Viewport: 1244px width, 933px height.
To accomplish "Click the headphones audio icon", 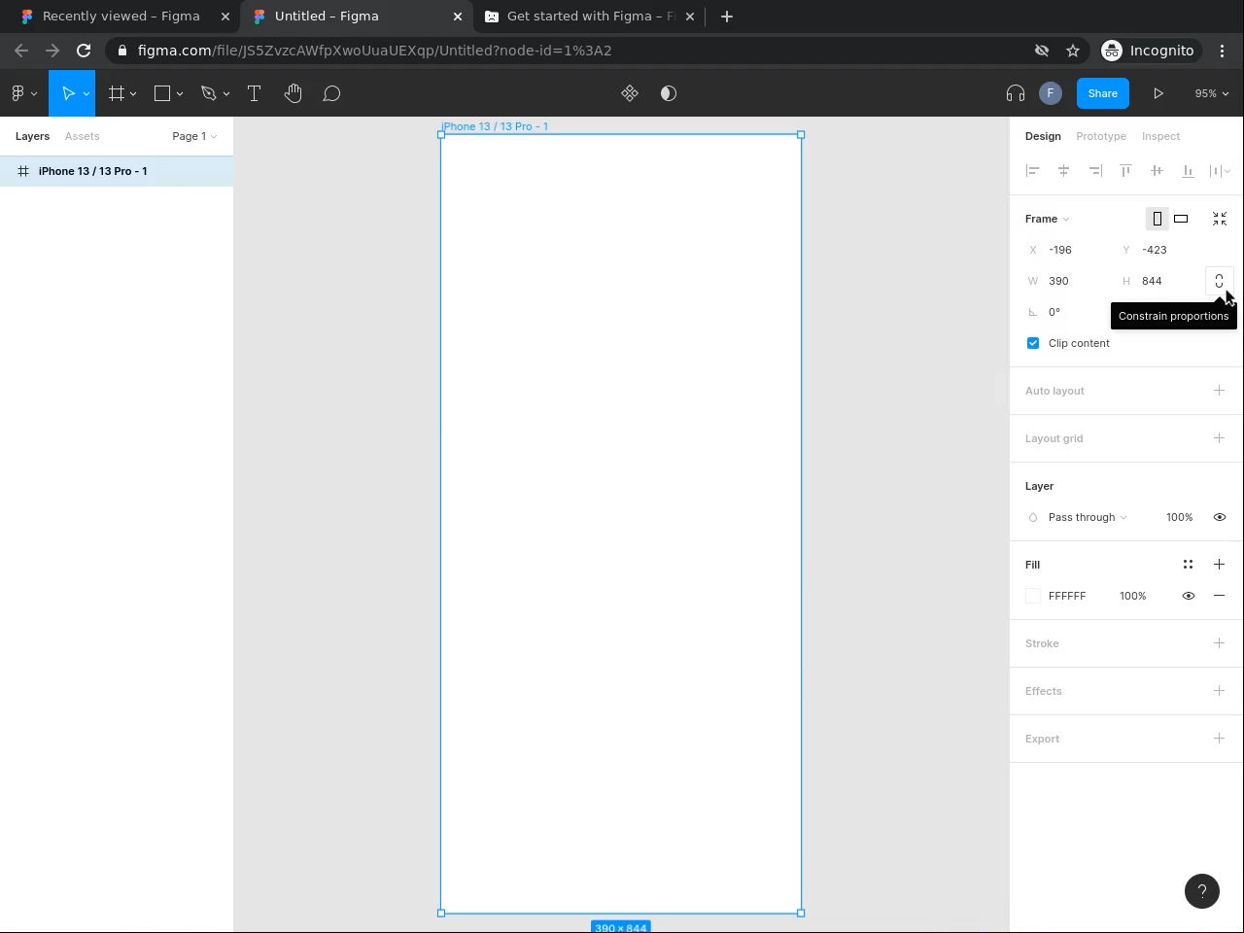I will [x=1016, y=93].
